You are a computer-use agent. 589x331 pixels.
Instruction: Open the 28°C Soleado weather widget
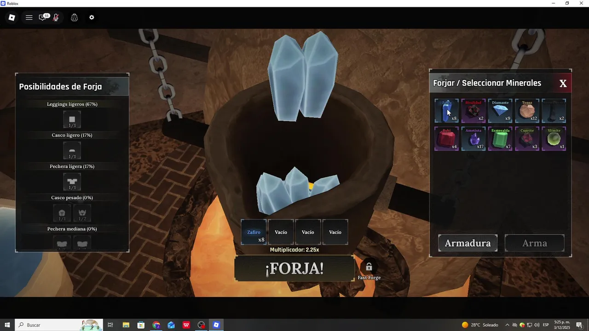(480, 325)
